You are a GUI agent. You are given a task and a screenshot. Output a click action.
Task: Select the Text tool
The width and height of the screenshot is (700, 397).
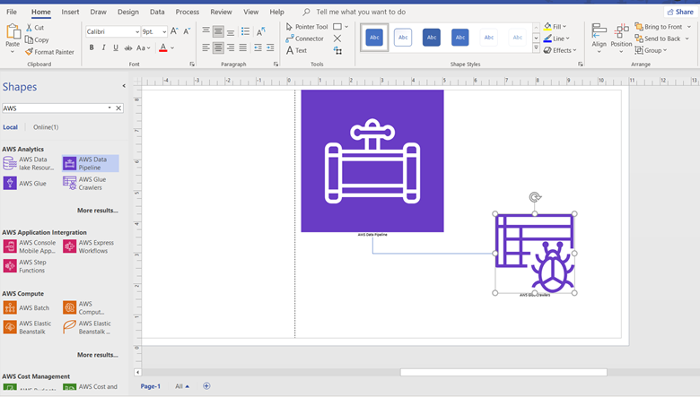[296, 50]
